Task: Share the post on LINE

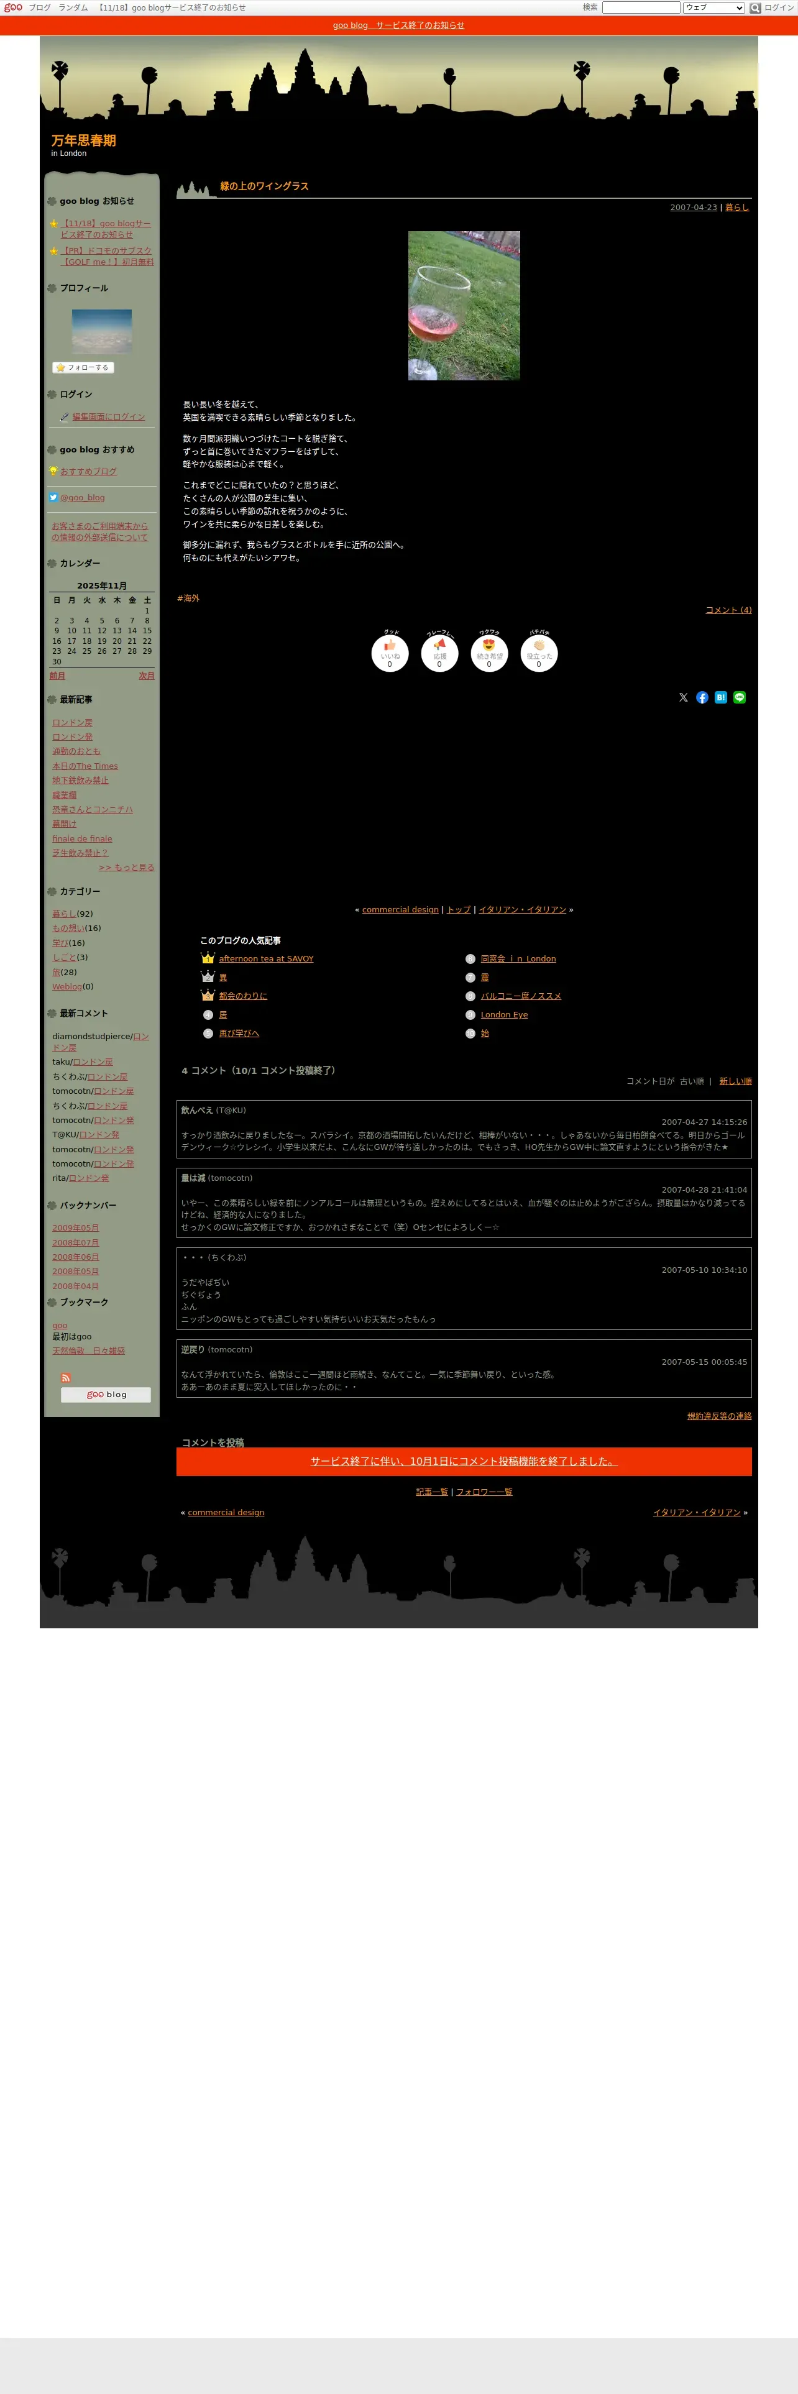Action: (x=740, y=697)
